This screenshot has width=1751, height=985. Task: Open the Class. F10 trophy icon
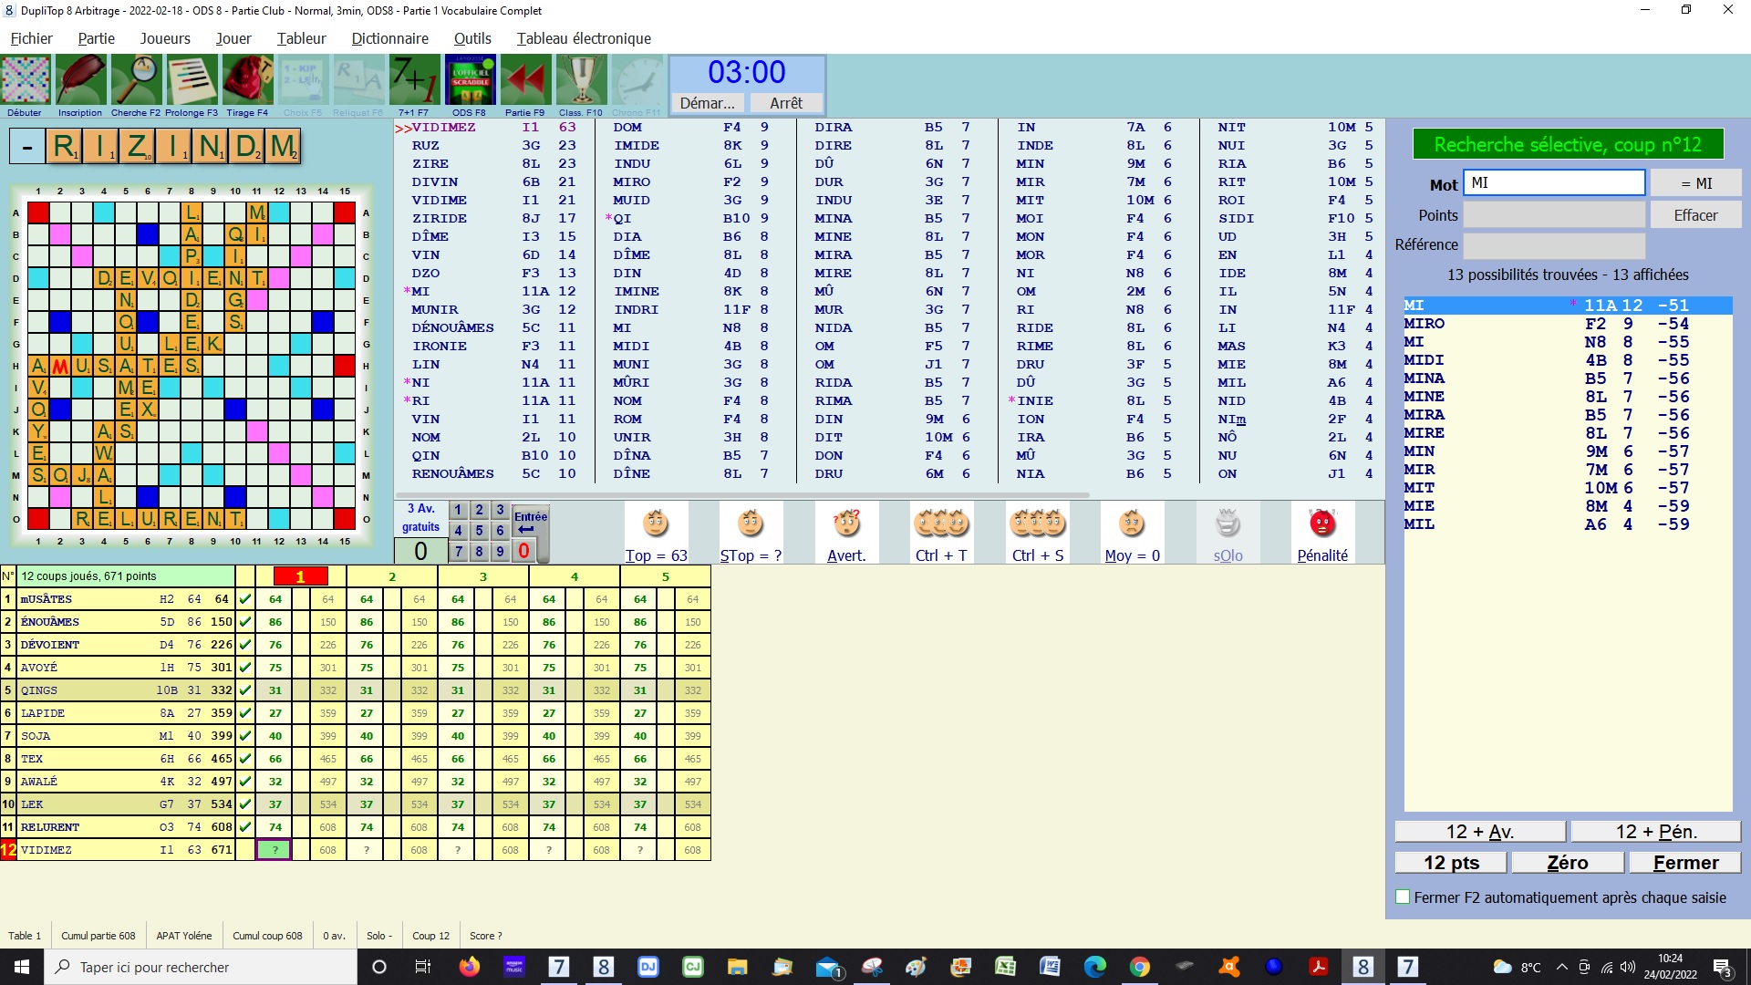pos(581,80)
